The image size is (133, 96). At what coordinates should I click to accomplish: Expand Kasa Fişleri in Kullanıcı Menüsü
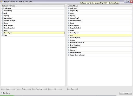click(x=2, y=33)
